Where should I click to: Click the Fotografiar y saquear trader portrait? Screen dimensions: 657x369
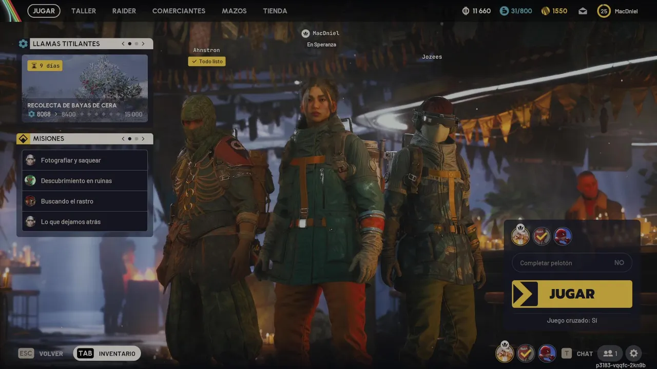[30, 160]
